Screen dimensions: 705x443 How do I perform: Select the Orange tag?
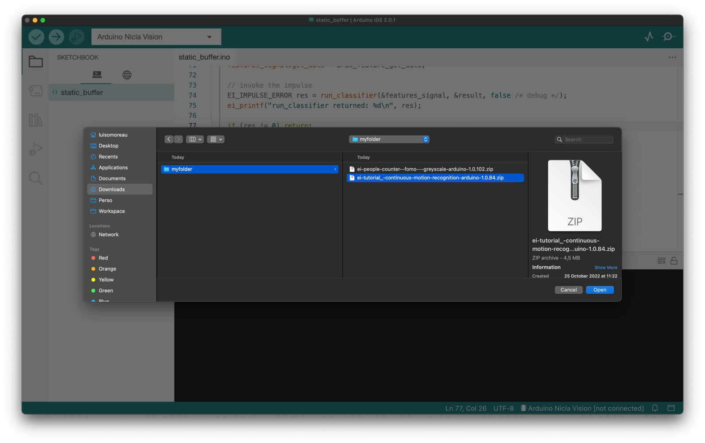120,269
